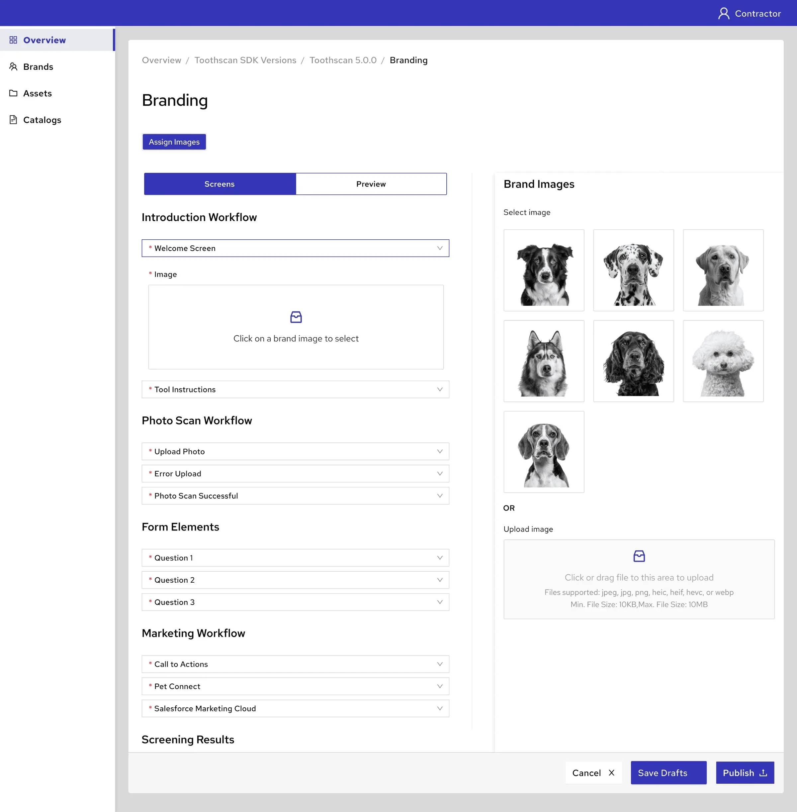Click the drag file upload area
The width and height of the screenshot is (797, 812).
[x=639, y=579]
